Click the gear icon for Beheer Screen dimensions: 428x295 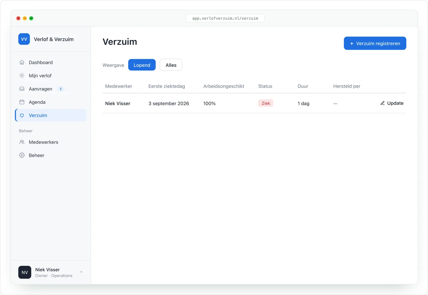22,155
